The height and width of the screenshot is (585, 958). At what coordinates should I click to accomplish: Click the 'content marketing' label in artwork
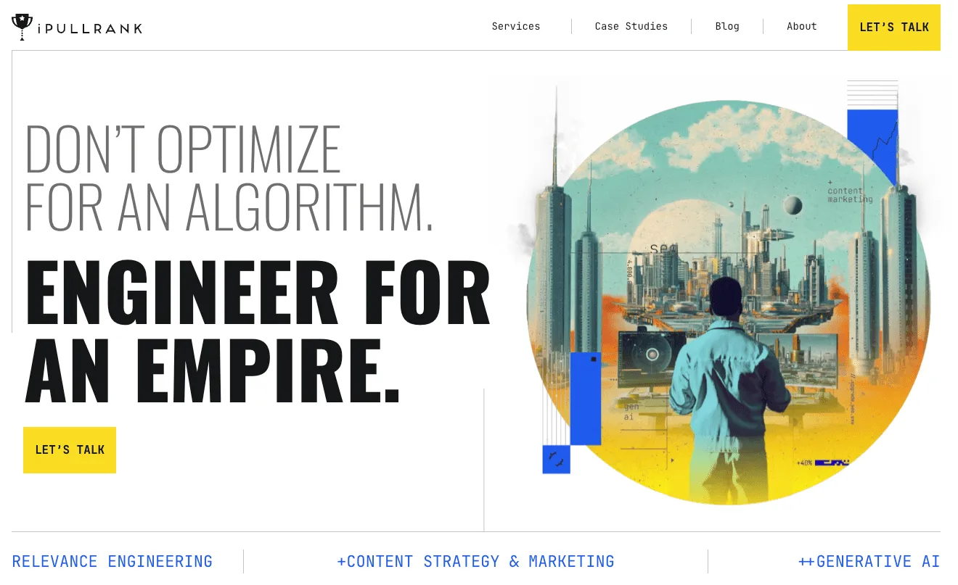850,194
